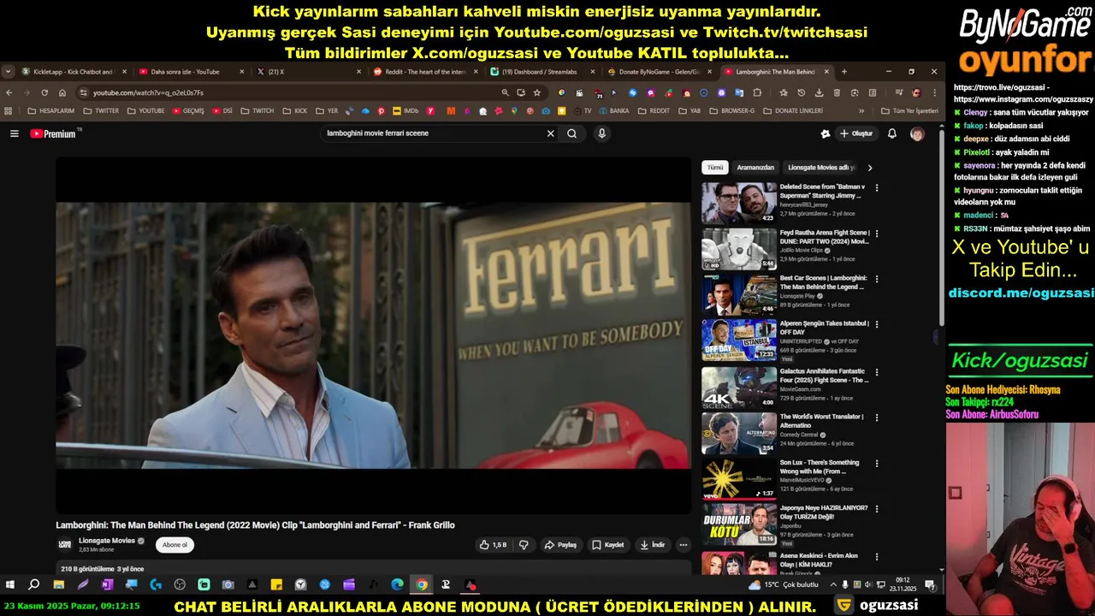
Task: Start voice search with the microphone icon
Action: 601,133
